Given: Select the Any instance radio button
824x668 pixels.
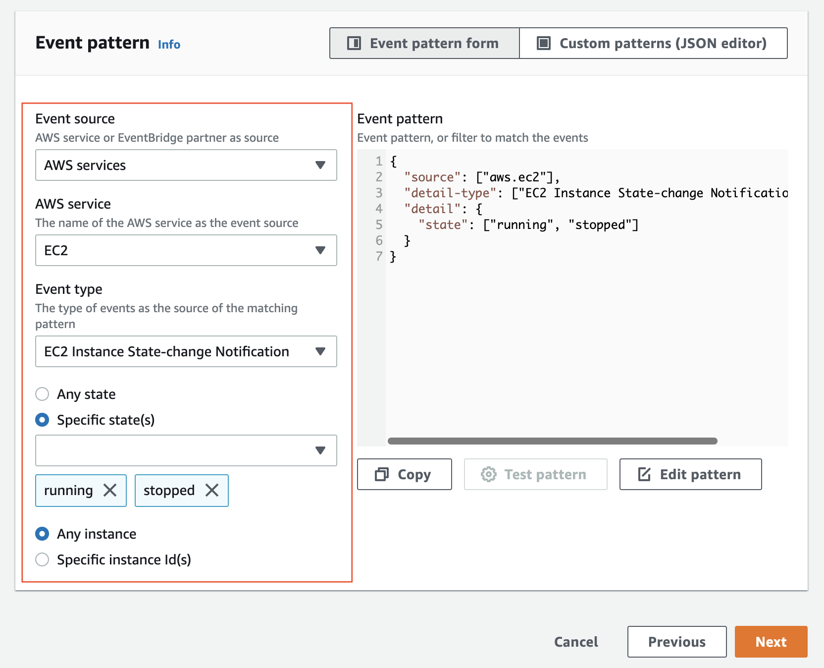Looking at the screenshot, I should (42, 534).
